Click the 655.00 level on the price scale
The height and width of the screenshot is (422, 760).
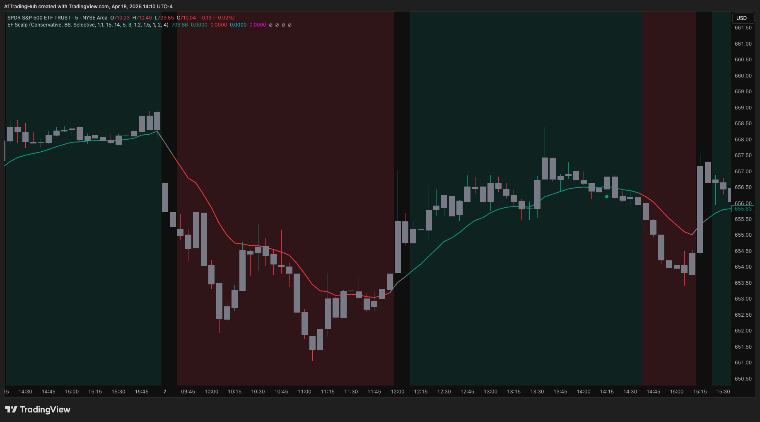743,235
